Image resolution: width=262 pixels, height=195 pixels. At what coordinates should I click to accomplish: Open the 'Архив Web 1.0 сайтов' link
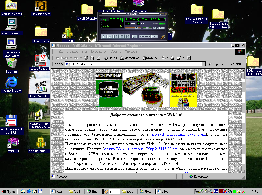click(x=124, y=149)
